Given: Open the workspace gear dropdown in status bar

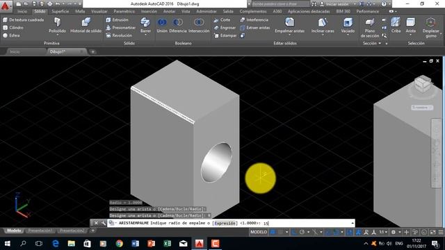Looking at the screenshot, I should tap(400, 232).
